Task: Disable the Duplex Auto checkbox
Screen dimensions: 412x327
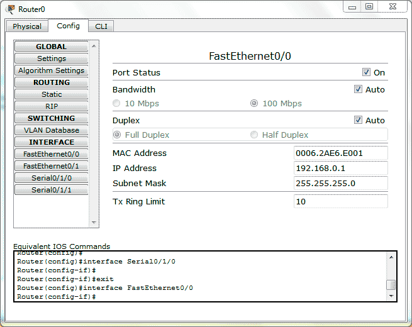Action: coord(359,120)
